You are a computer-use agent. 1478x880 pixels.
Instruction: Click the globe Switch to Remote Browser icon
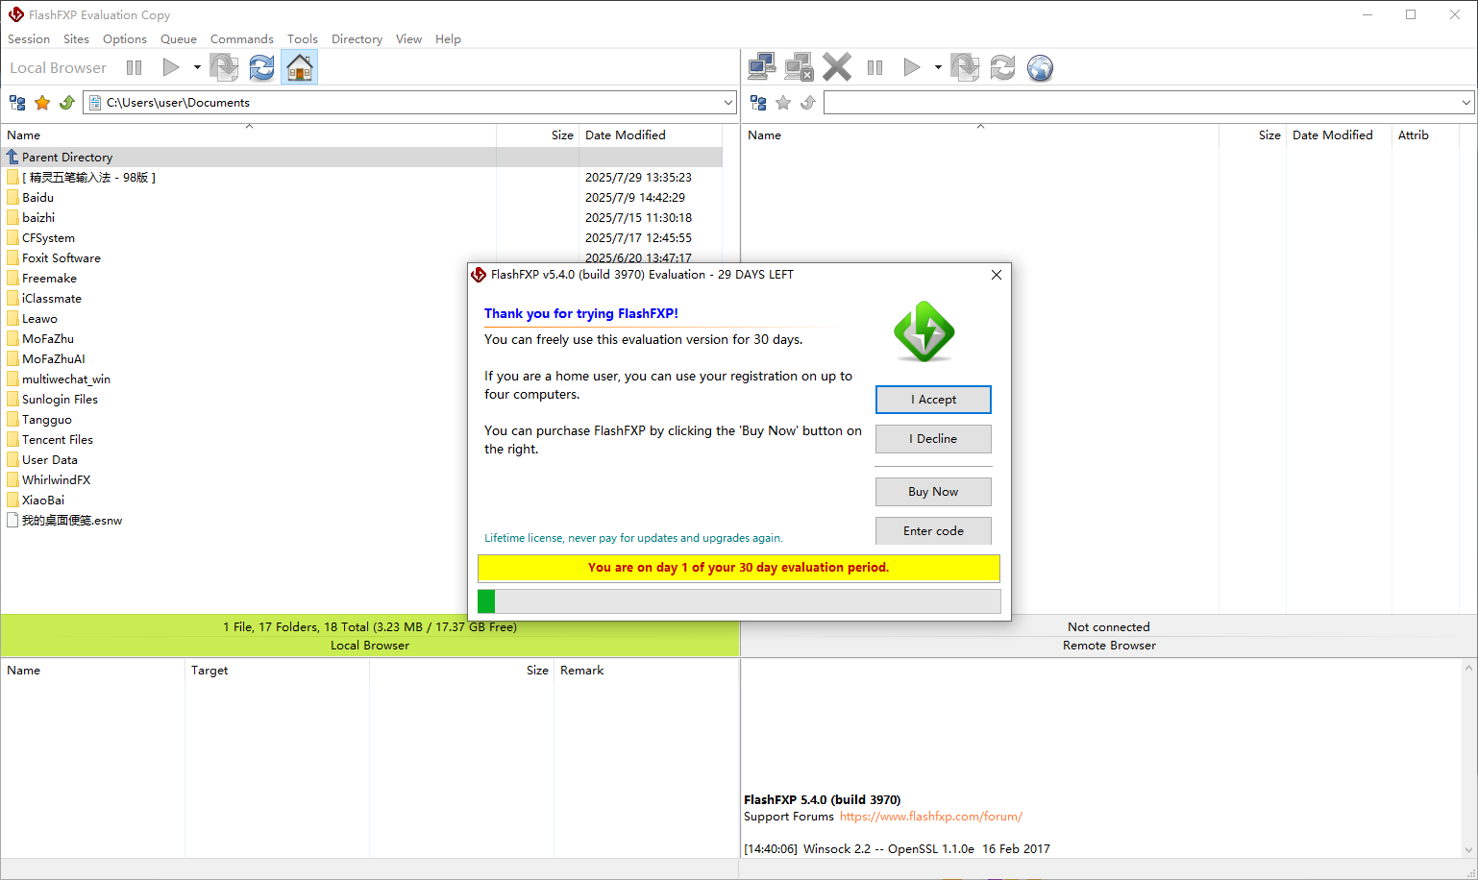point(1040,67)
